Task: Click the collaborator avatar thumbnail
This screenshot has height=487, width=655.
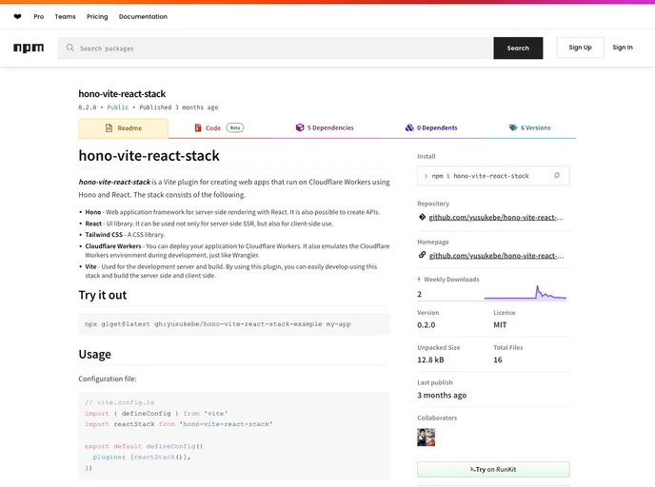Action: 427,438
